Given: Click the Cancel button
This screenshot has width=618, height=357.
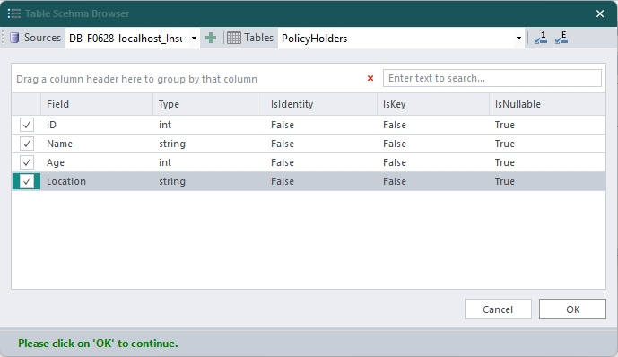Looking at the screenshot, I should 498,309.
